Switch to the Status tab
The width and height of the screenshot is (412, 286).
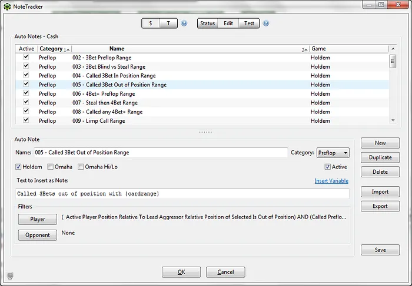(x=208, y=23)
